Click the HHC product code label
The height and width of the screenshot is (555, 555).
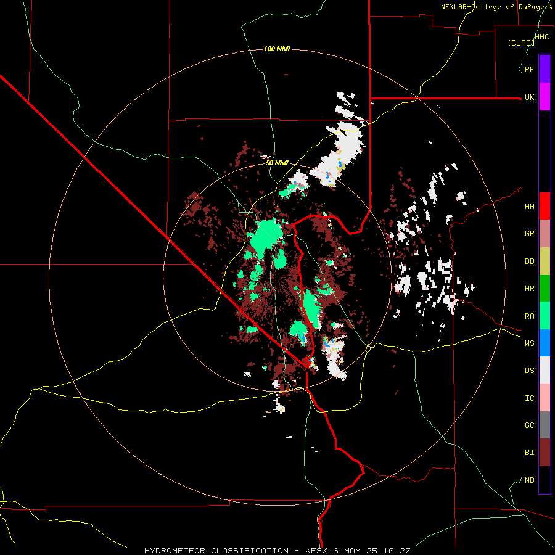[x=541, y=36]
